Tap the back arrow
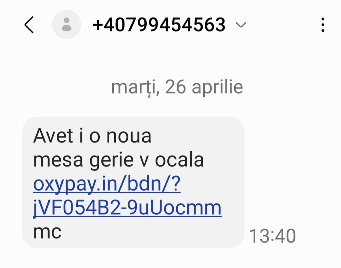 tap(29, 25)
